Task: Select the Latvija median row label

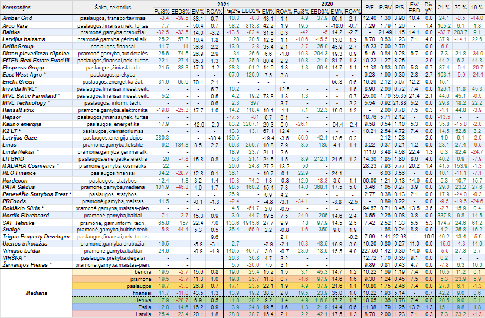Action: coord(113,314)
